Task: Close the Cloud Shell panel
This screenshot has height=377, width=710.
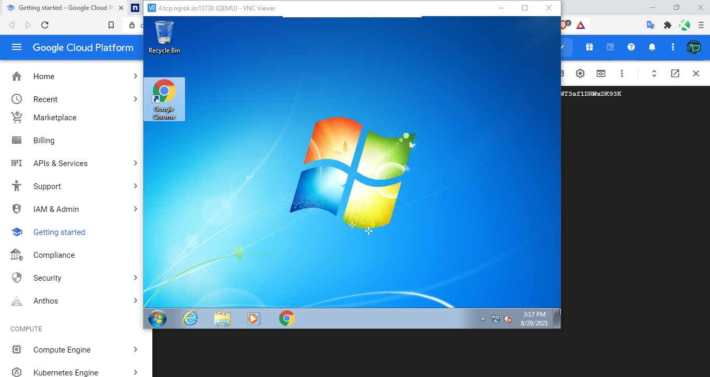Action: pos(696,73)
